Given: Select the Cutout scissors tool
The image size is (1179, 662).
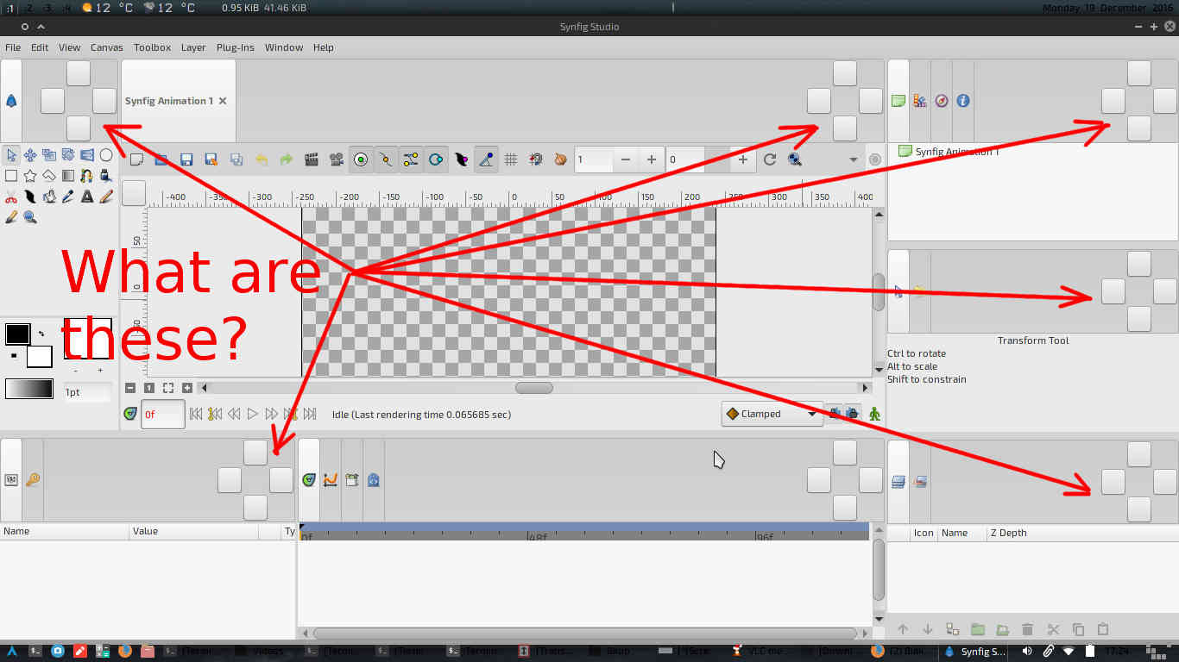Looking at the screenshot, I should click(11, 197).
